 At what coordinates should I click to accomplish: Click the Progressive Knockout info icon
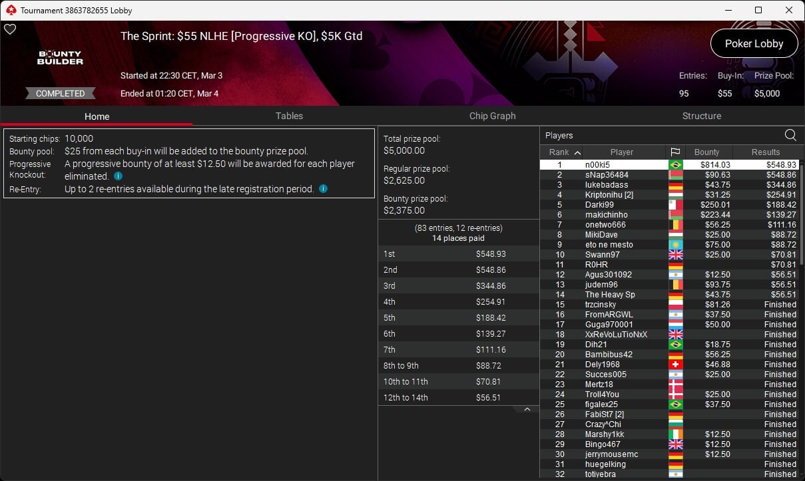click(x=118, y=176)
